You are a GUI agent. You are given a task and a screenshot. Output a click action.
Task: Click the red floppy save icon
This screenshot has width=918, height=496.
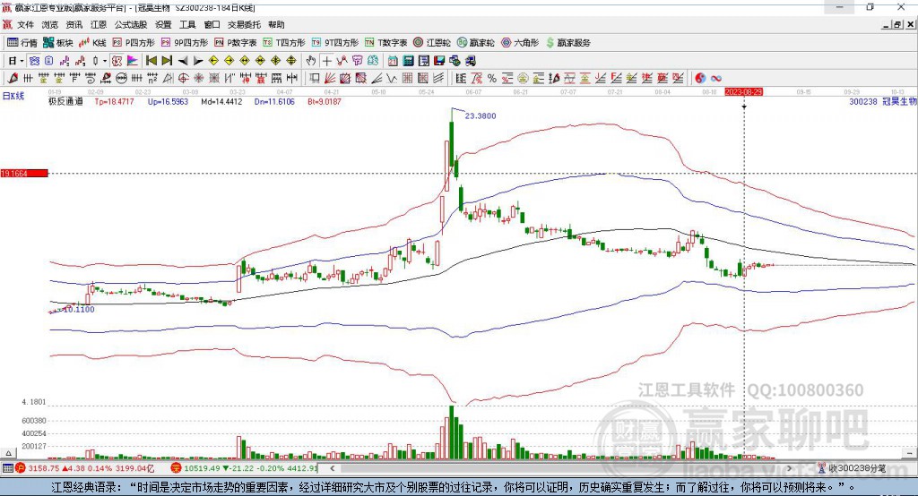coord(439,61)
